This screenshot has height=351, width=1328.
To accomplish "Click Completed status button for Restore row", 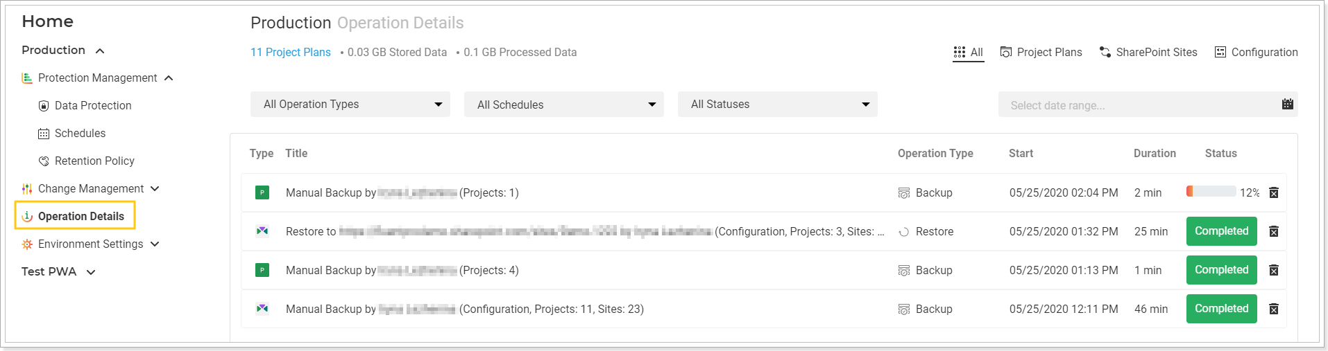I will [x=1221, y=231].
